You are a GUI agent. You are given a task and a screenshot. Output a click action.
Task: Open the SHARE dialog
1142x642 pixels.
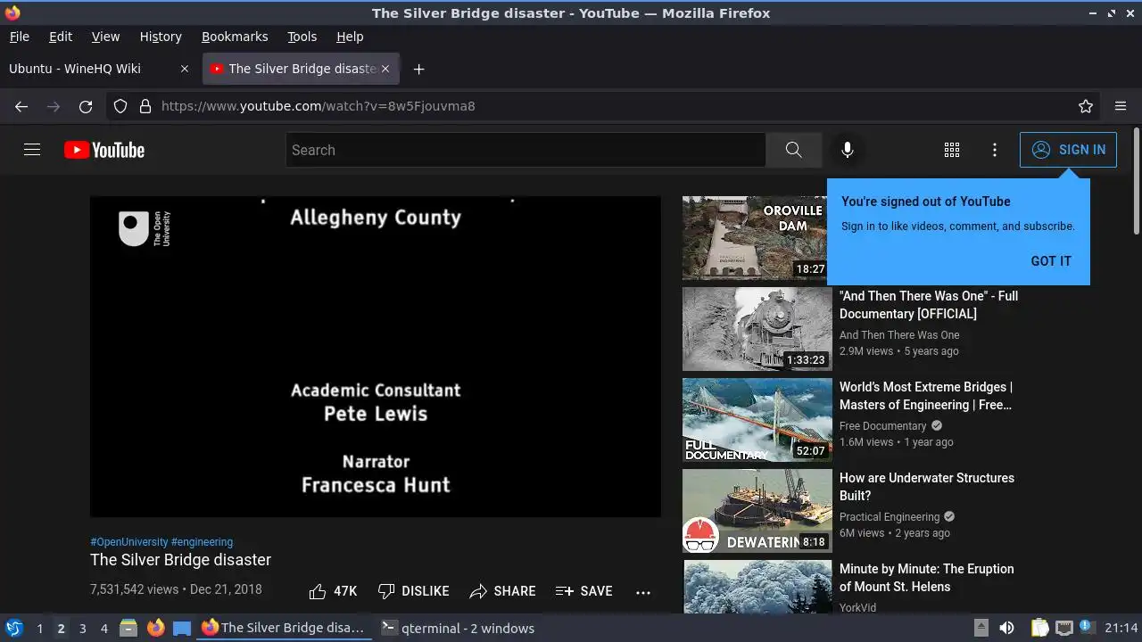(x=502, y=591)
